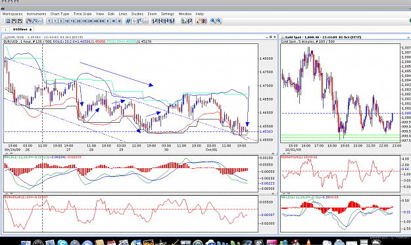Click the new workspace document icon

pyautogui.click(x=8, y=21)
